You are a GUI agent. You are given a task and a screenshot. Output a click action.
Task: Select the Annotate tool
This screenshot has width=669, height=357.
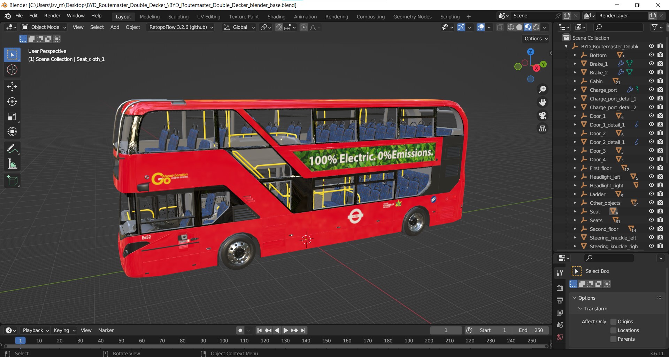coord(12,149)
